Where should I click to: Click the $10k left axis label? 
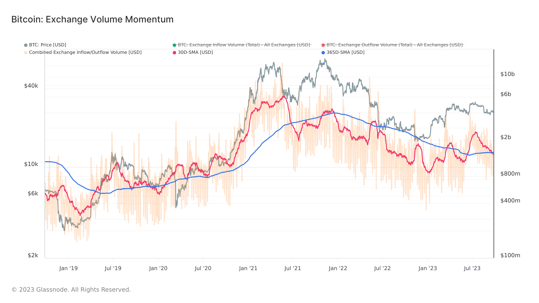tap(31, 164)
